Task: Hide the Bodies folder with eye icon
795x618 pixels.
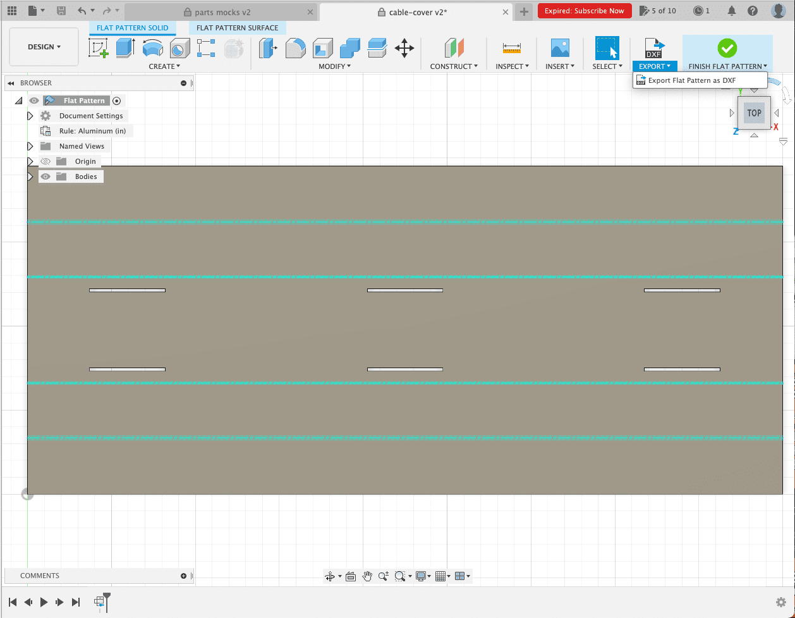Action: (46, 176)
